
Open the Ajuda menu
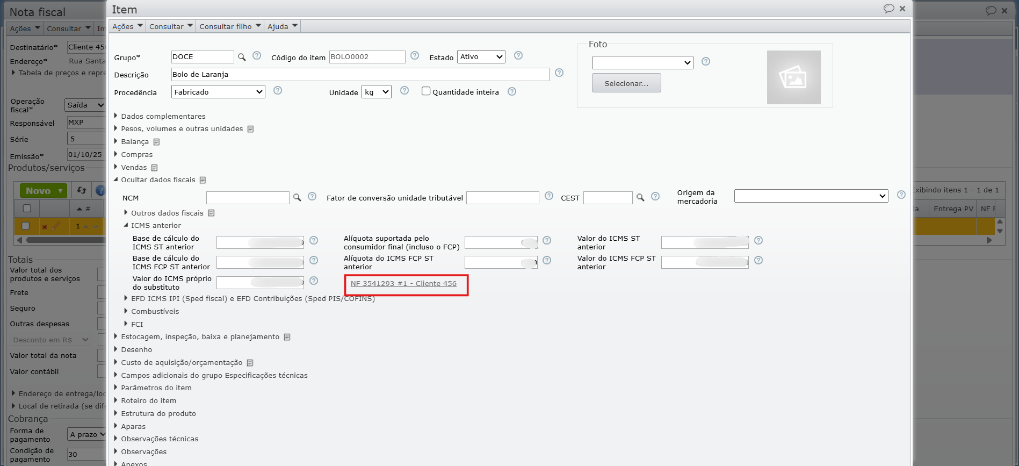point(283,26)
